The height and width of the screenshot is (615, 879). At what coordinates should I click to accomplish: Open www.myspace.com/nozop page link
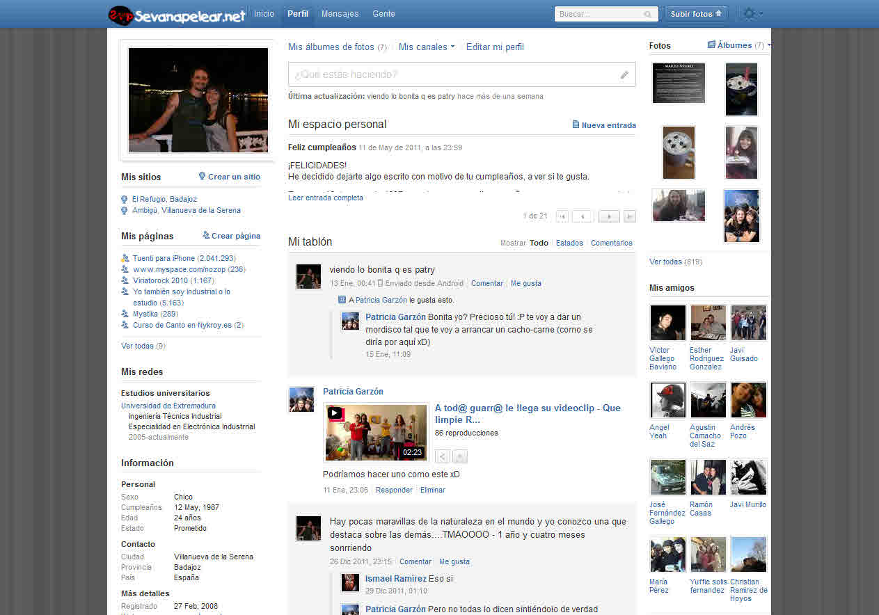[x=189, y=269]
